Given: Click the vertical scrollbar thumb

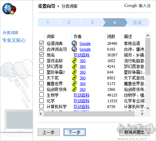Looking at the screenshot, I should (x=148, y=56).
